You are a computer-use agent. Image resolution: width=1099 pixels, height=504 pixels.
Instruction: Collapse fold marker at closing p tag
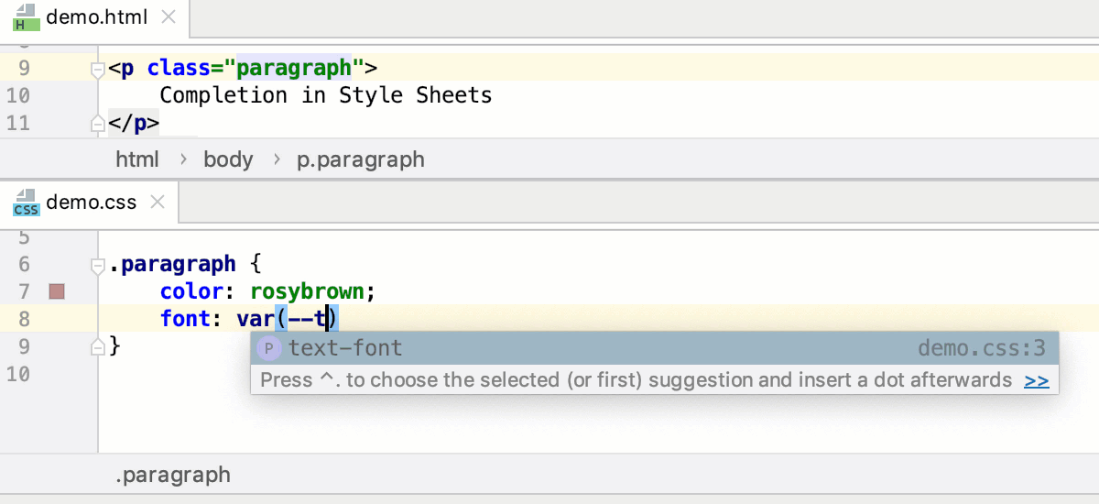click(98, 123)
